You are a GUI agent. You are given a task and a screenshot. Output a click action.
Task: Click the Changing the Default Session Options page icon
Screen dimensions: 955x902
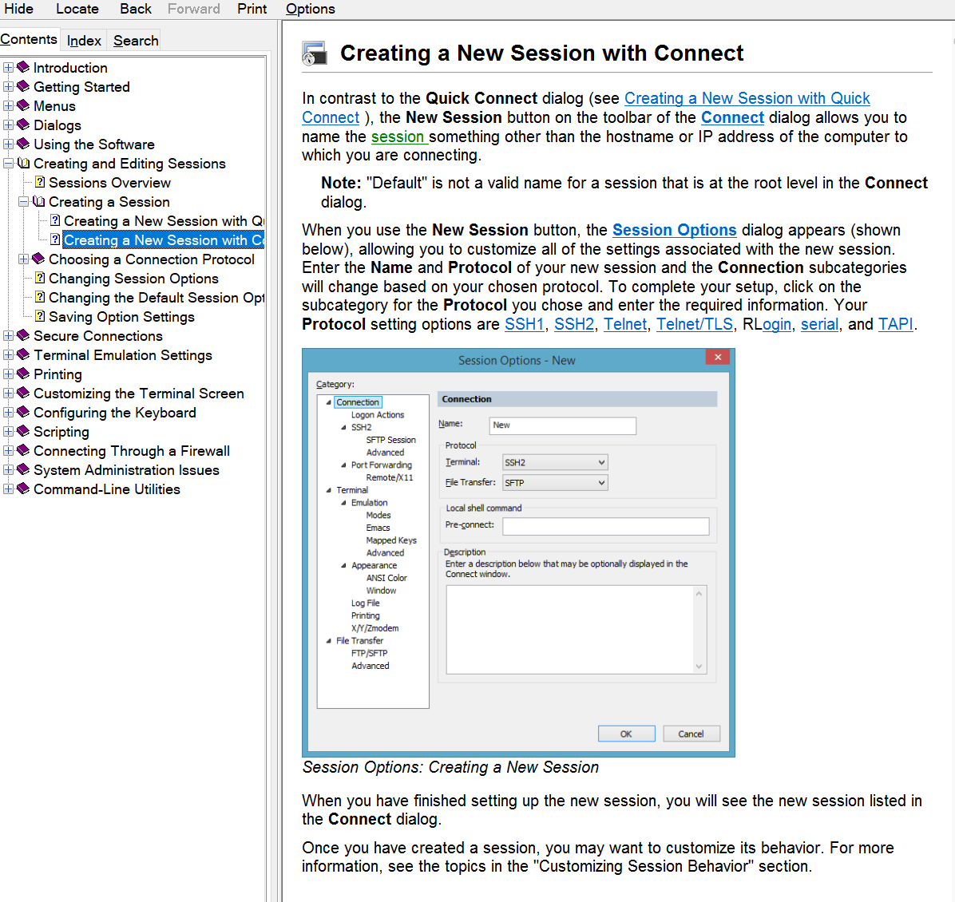(x=40, y=297)
